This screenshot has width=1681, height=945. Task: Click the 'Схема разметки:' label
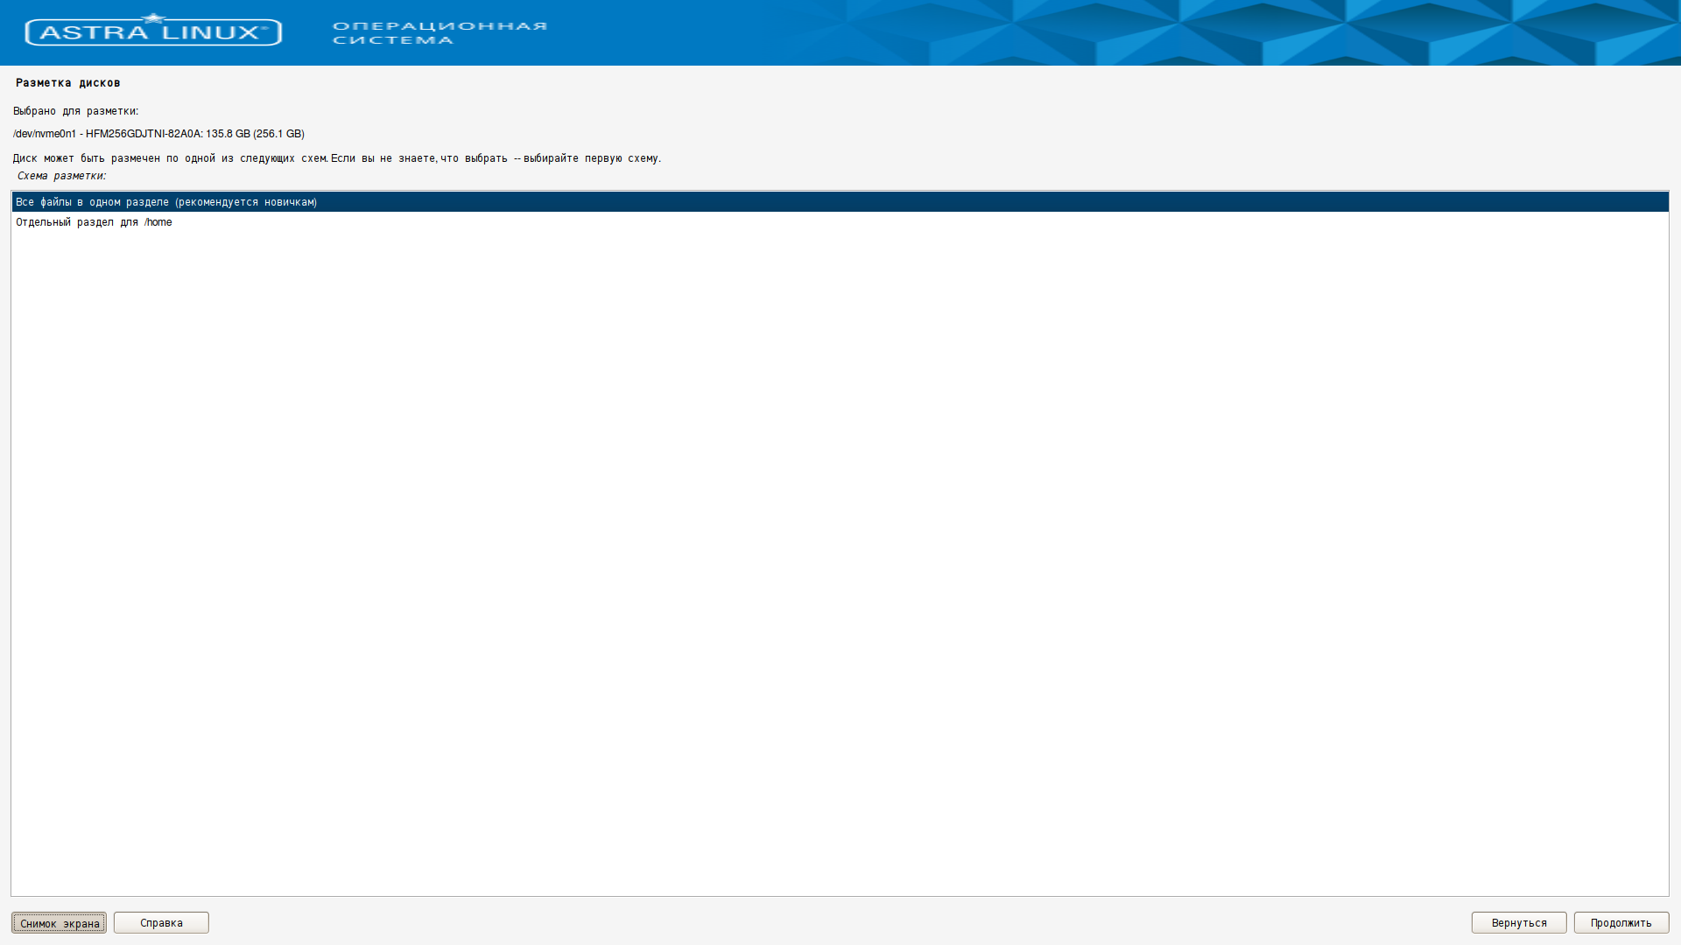(x=61, y=176)
